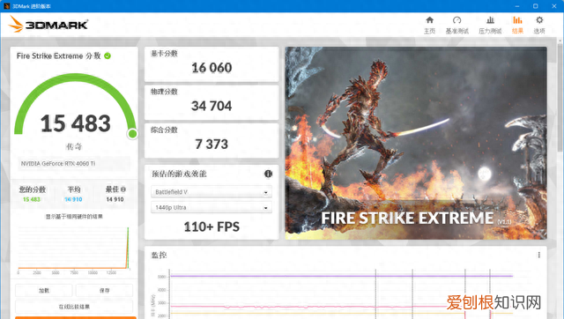Click the 3DMark app icon in the title bar
This screenshot has width=564, height=319.
click(6, 6)
